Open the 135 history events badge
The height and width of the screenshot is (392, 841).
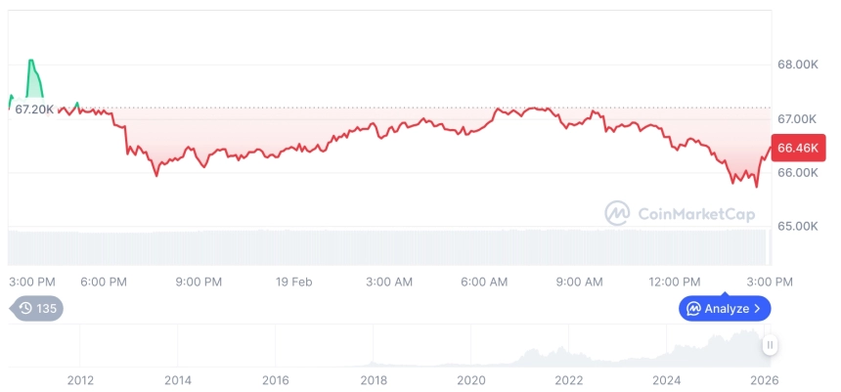pyautogui.click(x=36, y=308)
